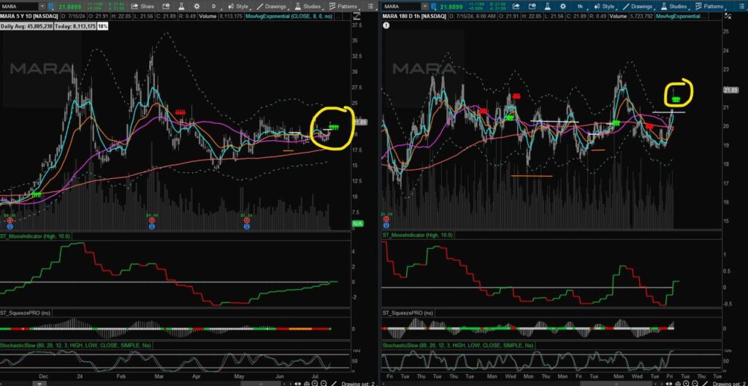Click the MARA 5 Y 1D chart title
The width and height of the screenshot is (748, 386).
[x=29, y=16]
